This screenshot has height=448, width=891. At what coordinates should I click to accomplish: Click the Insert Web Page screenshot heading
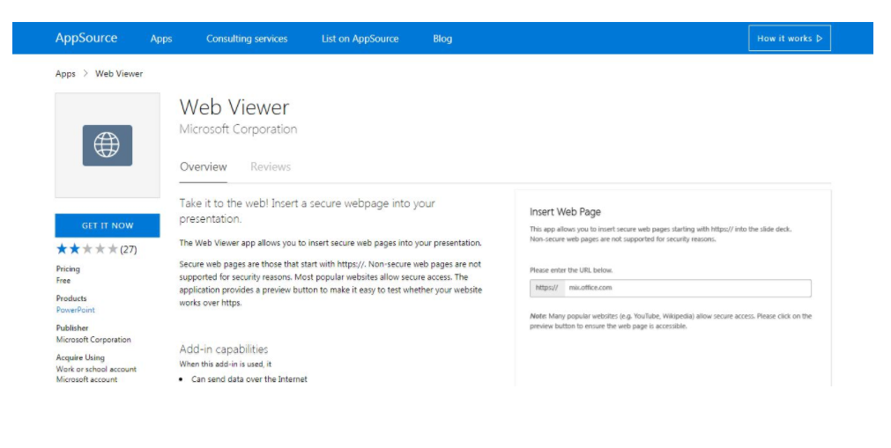[x=565, y=212]
